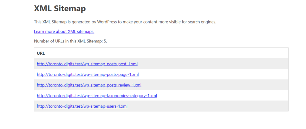Open the wp-sitemap-posts-page-1.xml link
This screenshot has width=306, height=129.
click(x=88, y=75)
